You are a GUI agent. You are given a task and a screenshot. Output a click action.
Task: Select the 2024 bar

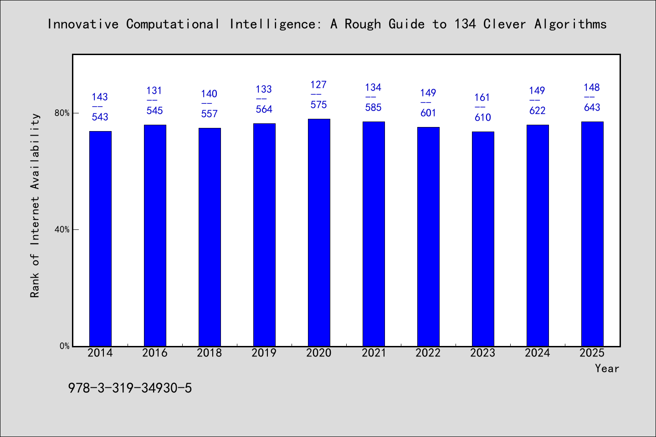coord(538,235)
